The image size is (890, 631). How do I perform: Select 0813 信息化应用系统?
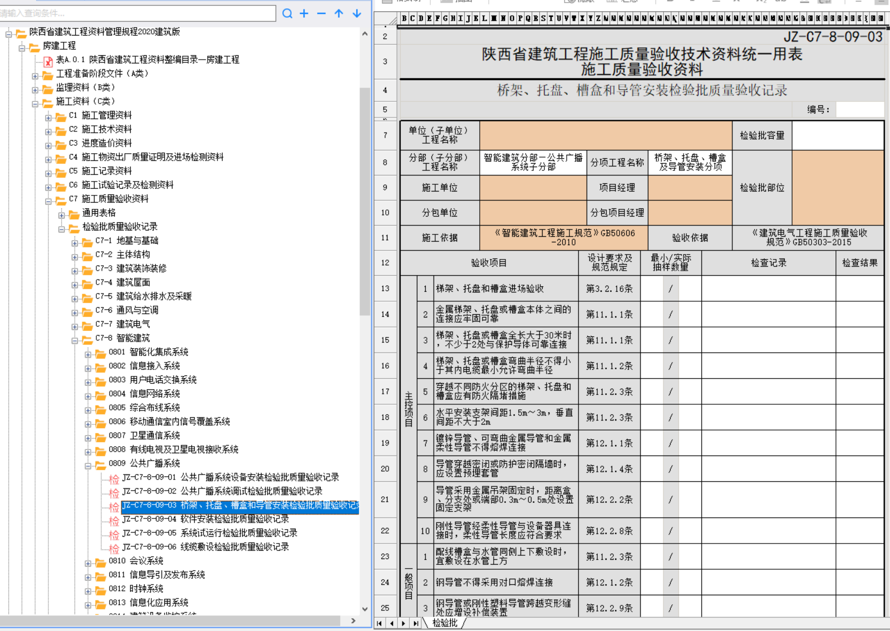(x=149, y=603)
